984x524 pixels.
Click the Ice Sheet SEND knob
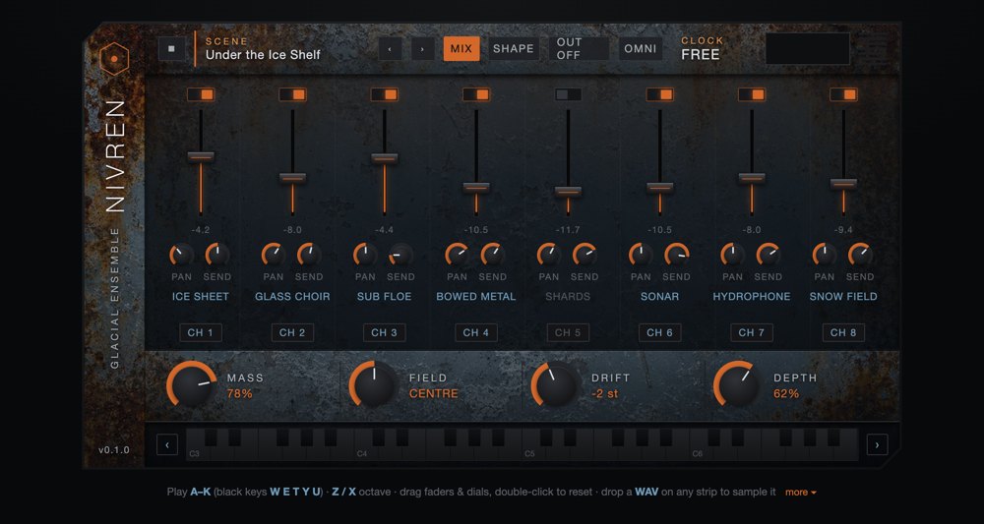(x=217, y=255)
